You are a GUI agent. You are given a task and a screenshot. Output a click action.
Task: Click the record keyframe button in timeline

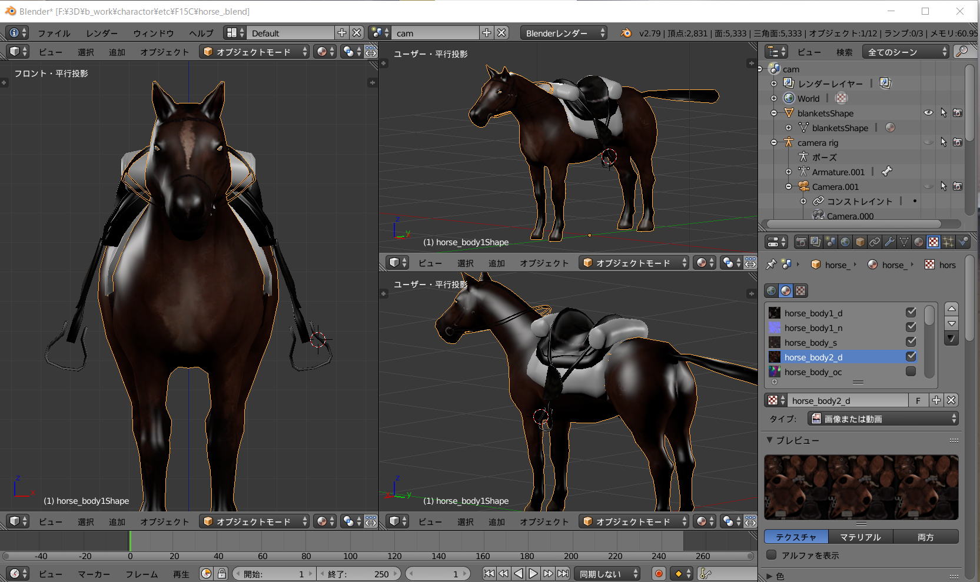659,574
